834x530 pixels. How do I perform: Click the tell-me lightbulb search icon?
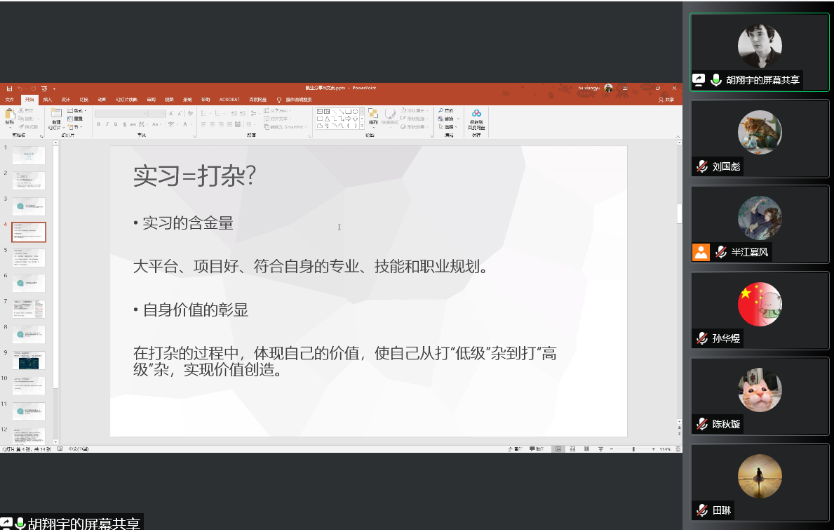(279, 100)
